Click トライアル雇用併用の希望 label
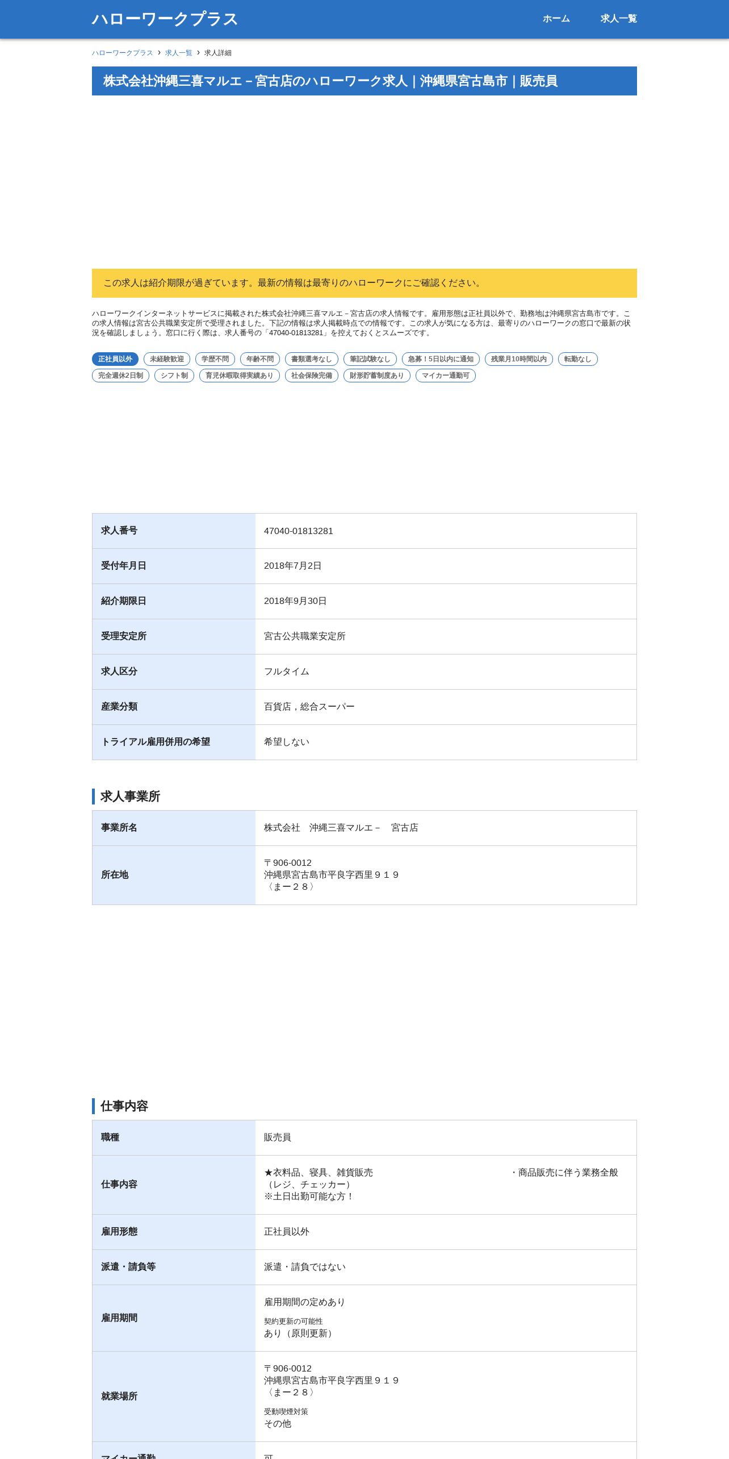The width and height of the screenshot is (729, 1459). pyautogui.click(x=156, y=742)
